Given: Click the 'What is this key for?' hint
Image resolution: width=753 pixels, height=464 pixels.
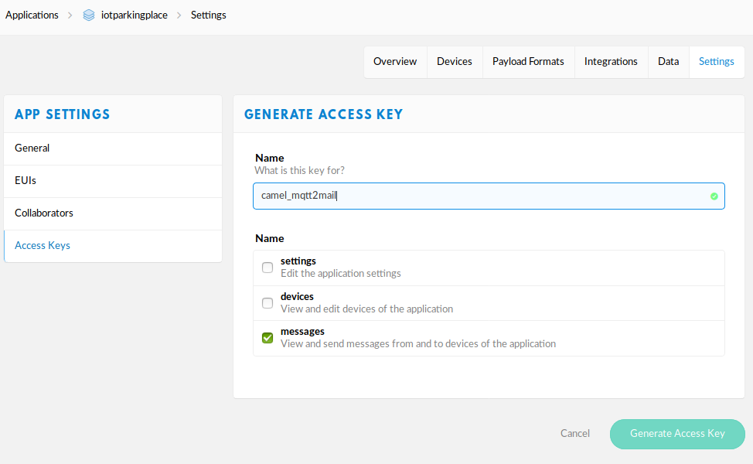Looking at the screenshot, I should pyautogui.click(x=299, y=170).
